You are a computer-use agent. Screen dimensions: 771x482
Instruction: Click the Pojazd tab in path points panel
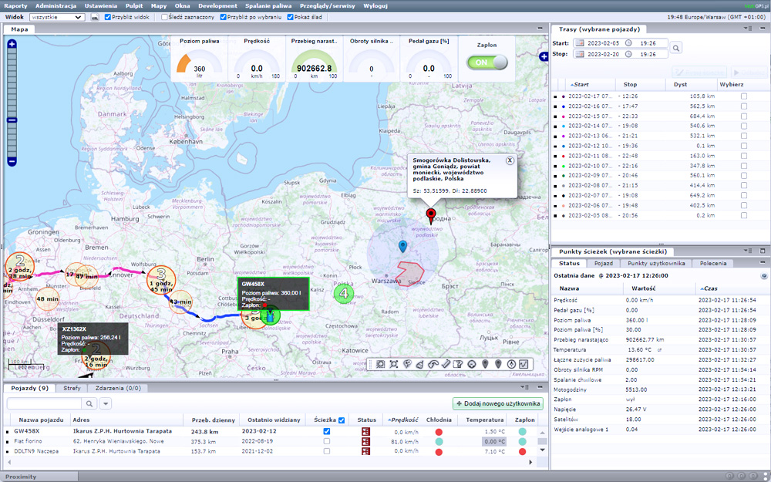[604, 263]
